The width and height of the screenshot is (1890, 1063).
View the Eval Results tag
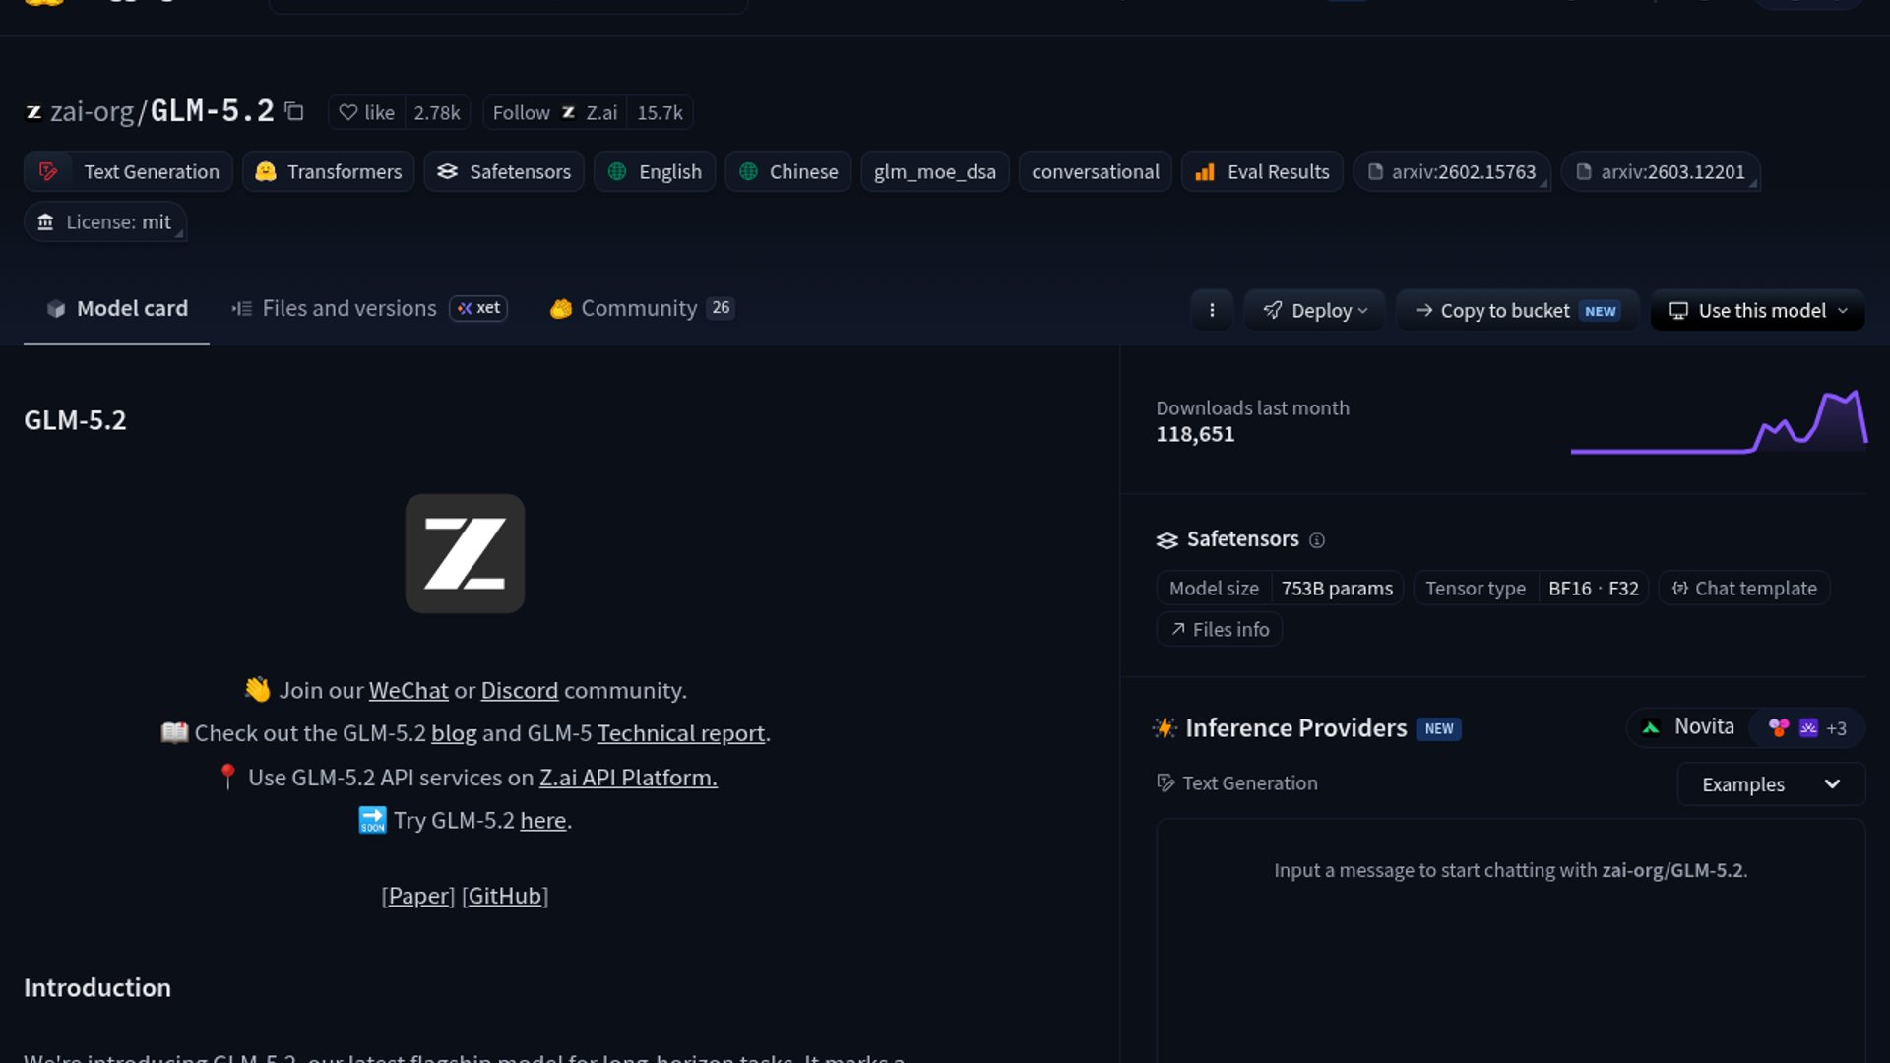pyautogui.click(x=1262, y=172)
